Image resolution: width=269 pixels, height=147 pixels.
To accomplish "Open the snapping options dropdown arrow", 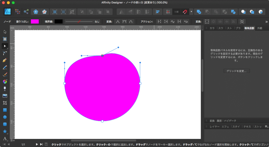I will tap(192, 12).
